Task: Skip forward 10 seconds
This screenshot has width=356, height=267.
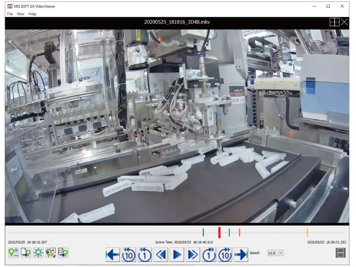Action: pos(225,255)
